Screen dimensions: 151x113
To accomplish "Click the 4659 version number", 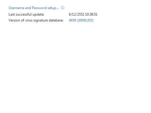I will (x=73, y=20).
